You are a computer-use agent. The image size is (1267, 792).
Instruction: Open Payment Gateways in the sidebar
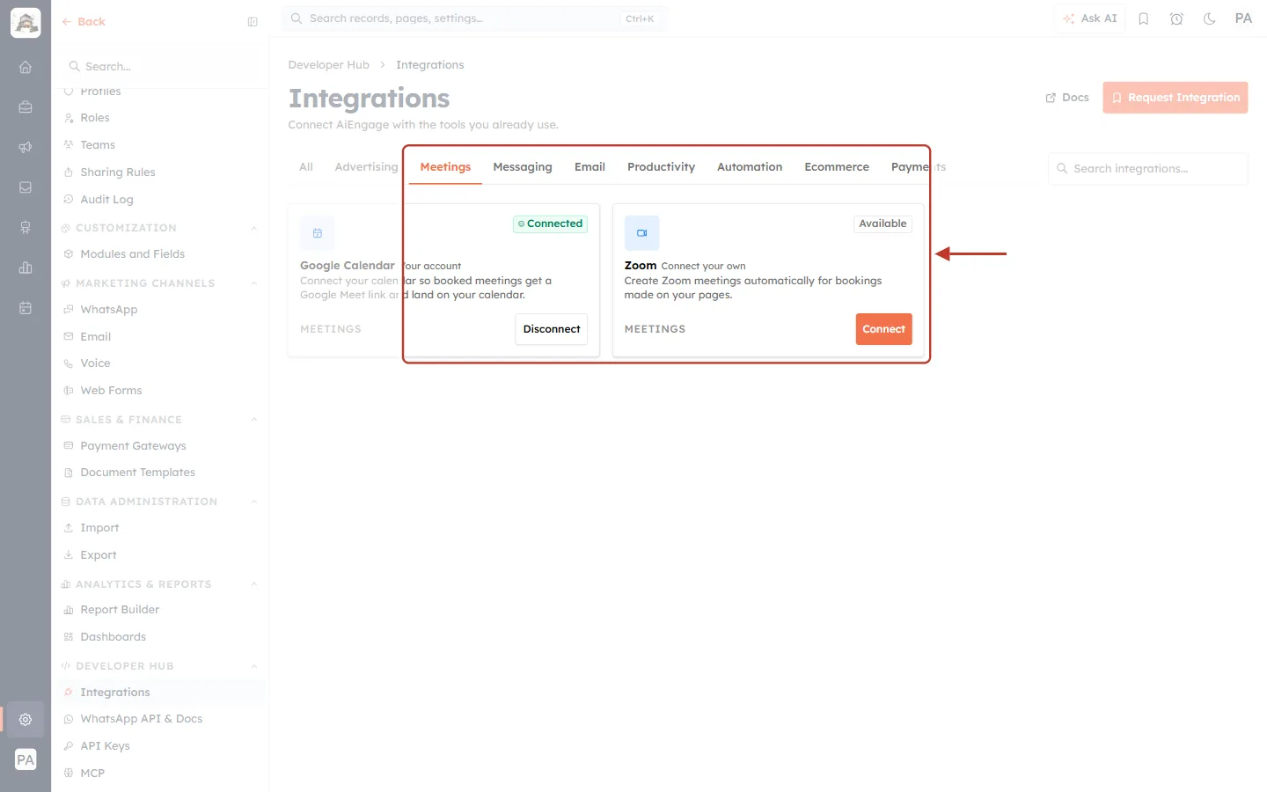[x=133, y=446]
